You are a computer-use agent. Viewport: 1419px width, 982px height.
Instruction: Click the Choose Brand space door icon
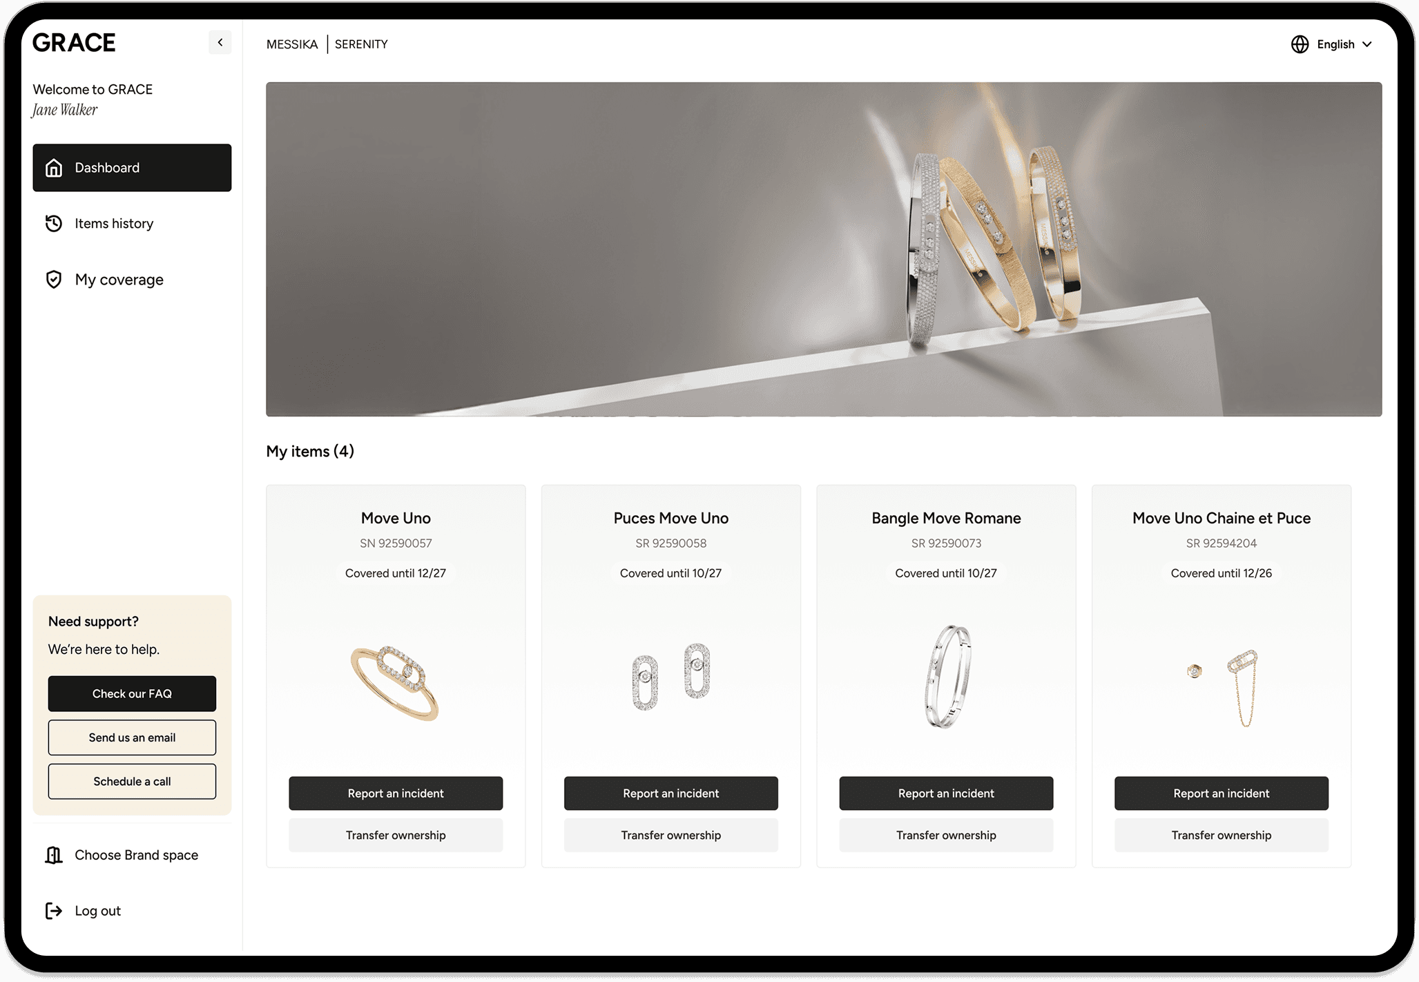(54, 855)
